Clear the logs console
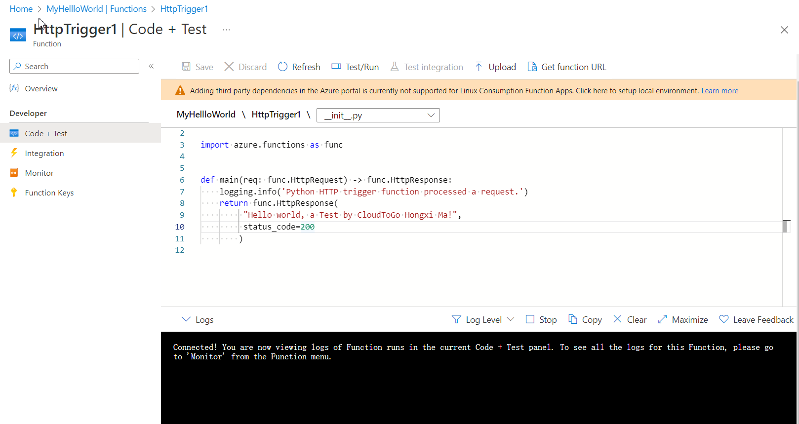799x424 pixels. click(630, 319)
